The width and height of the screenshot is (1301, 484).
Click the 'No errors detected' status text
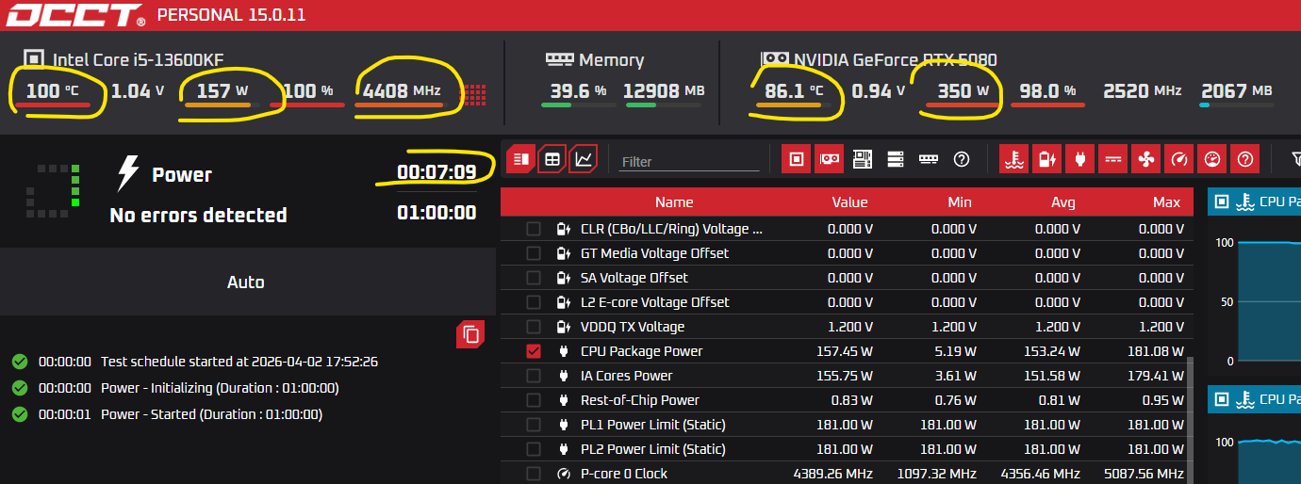(198, 215)
